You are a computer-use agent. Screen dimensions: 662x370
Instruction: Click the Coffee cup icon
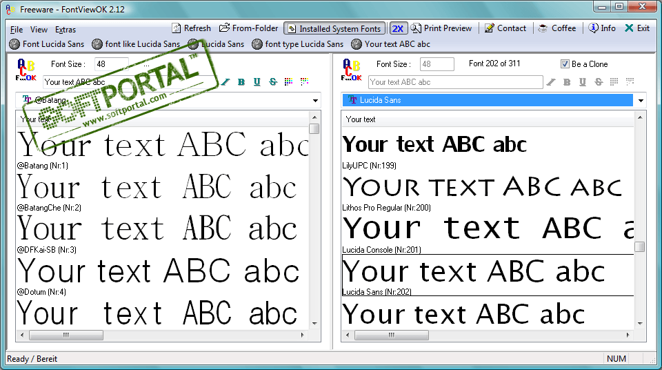(x=543, y=28)
